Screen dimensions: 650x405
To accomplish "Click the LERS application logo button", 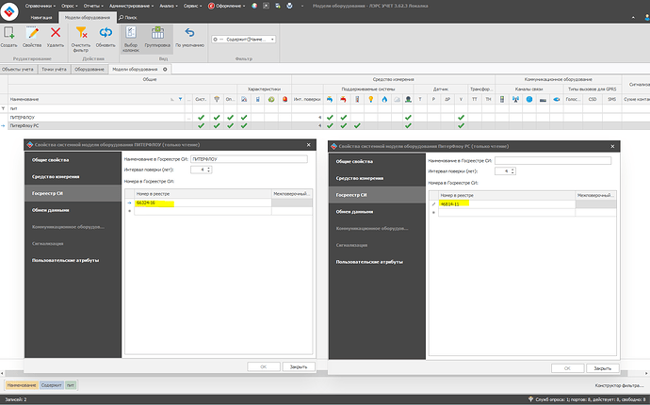I will (x=8, y=10).
